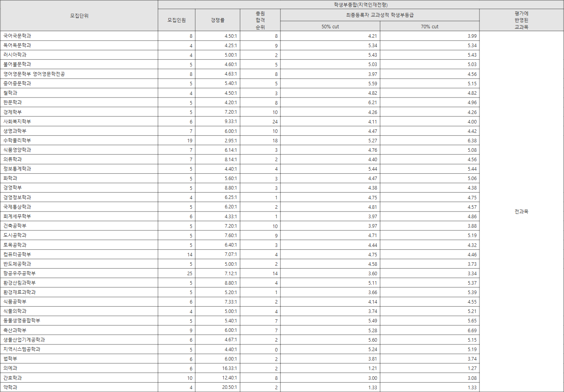Click the 모집단위 column header

79,16
